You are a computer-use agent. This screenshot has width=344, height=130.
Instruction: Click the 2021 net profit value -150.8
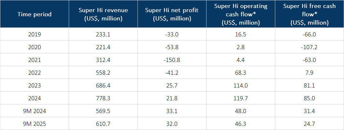[172, 60]
